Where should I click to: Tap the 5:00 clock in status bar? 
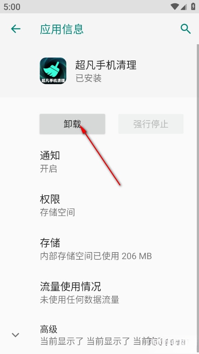[12, 7]
